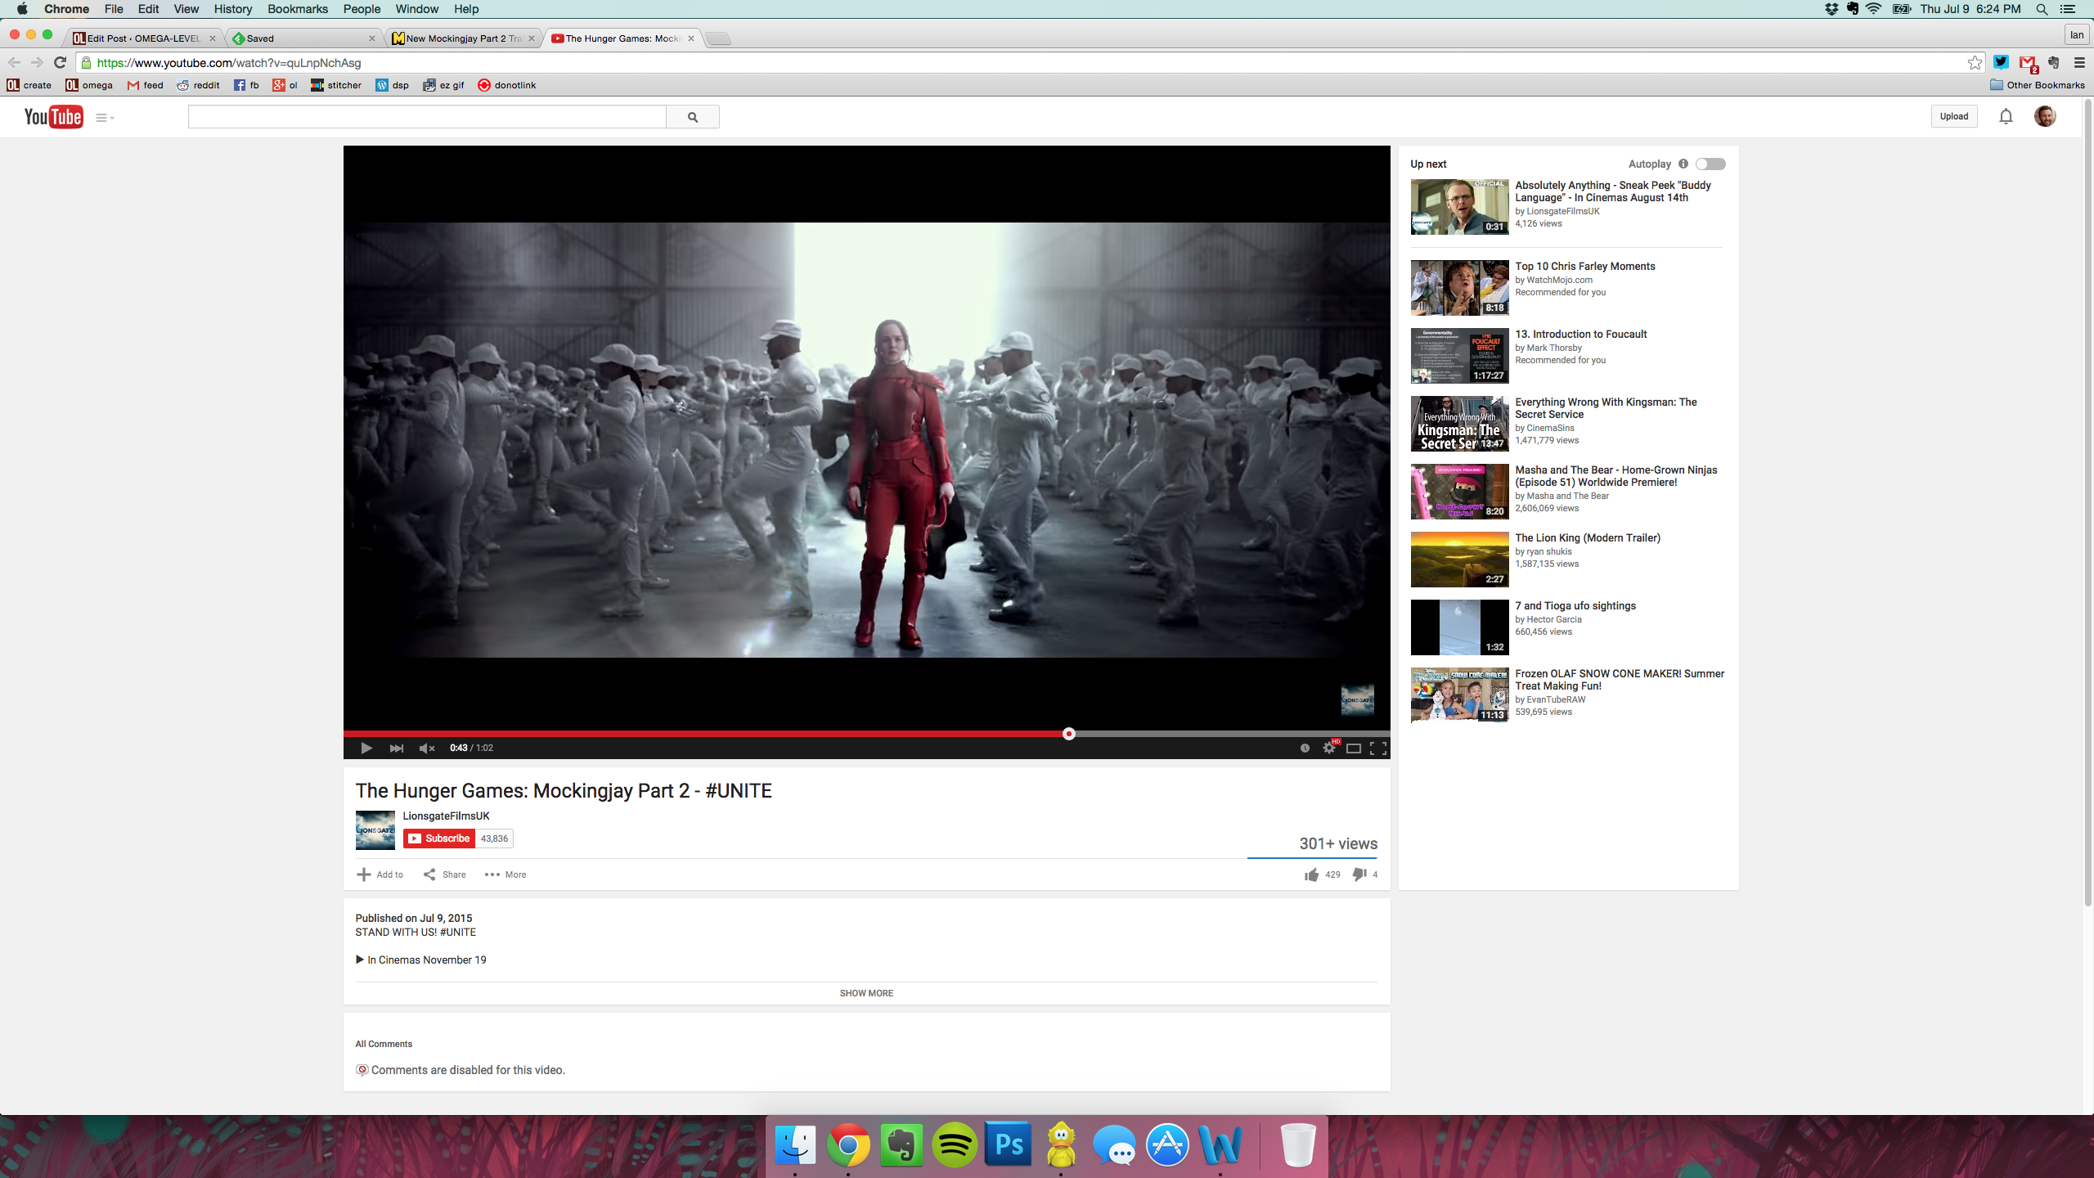The height and width of the screenshot is (1178, 2094).
Task: Open notifications bell
Action: pos(2006,116)
